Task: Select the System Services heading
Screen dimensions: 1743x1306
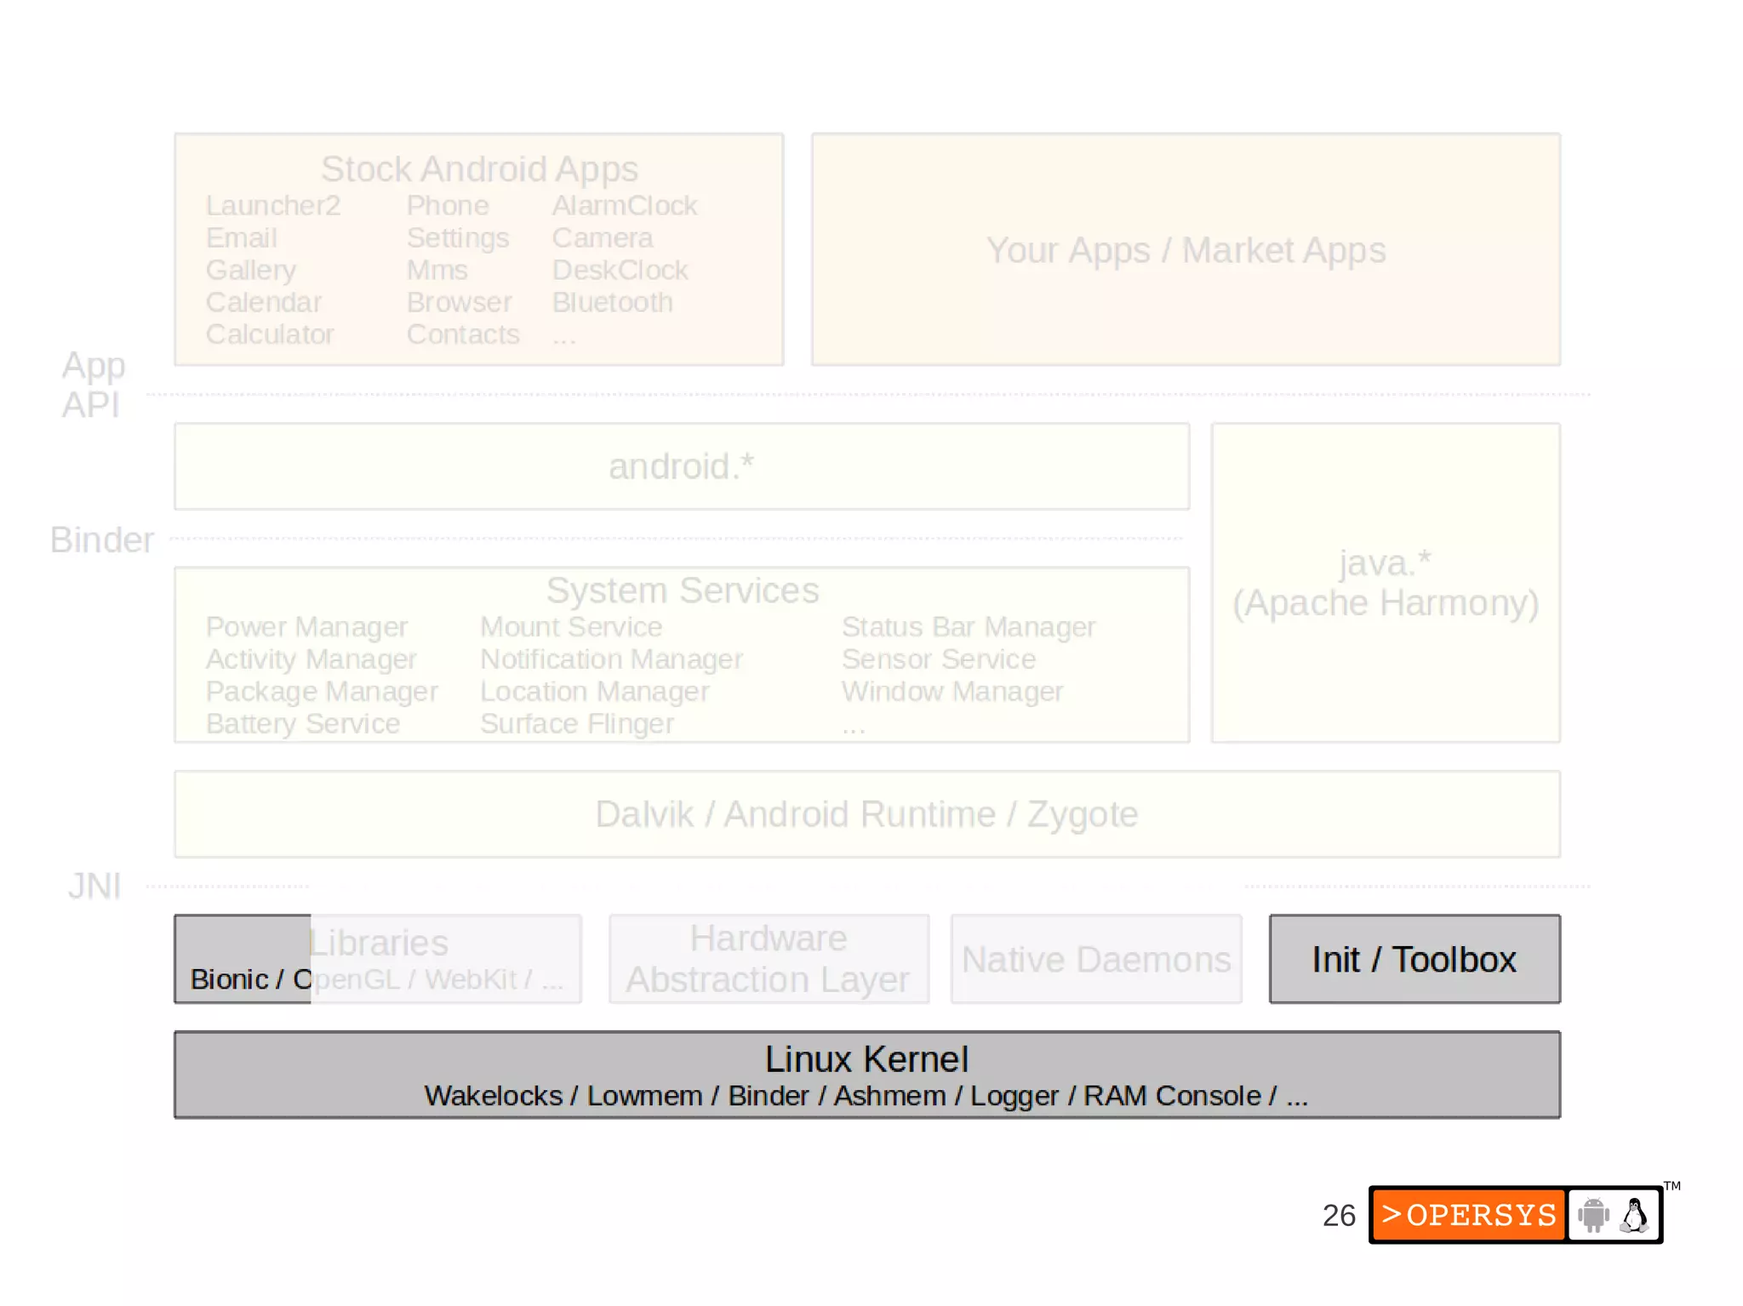Action: click(x=682, y=590)
